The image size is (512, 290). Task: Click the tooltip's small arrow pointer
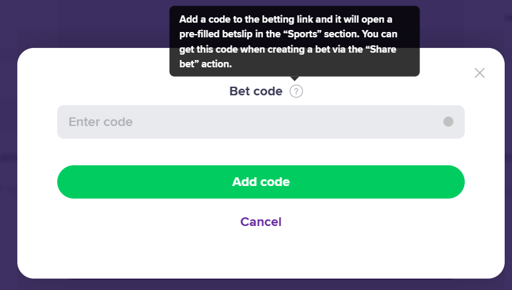click(294, 79)
